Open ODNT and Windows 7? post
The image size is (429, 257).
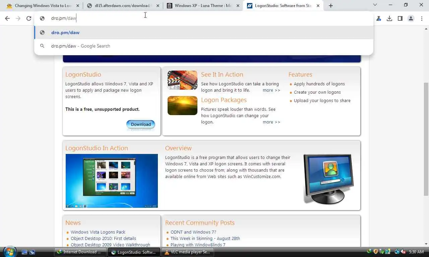click(x=193, y=232)
